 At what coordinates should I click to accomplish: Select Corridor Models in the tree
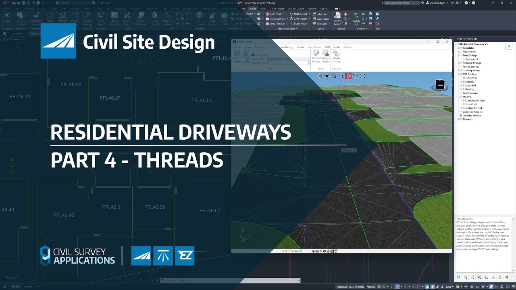(x=472, y=116)
